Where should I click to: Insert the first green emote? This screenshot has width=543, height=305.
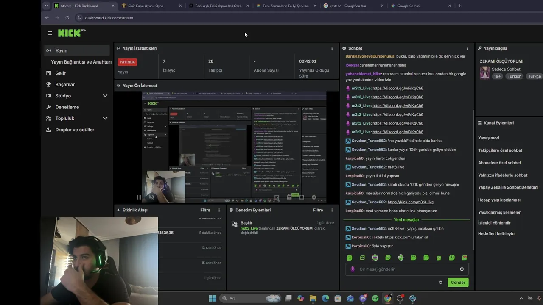point(350,258)
